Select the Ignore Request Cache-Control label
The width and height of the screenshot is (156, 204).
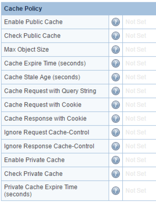(47, 132)
